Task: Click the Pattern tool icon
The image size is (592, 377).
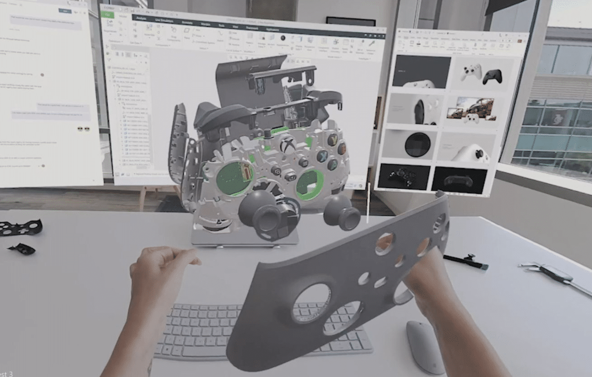Action: coord(250,37)
